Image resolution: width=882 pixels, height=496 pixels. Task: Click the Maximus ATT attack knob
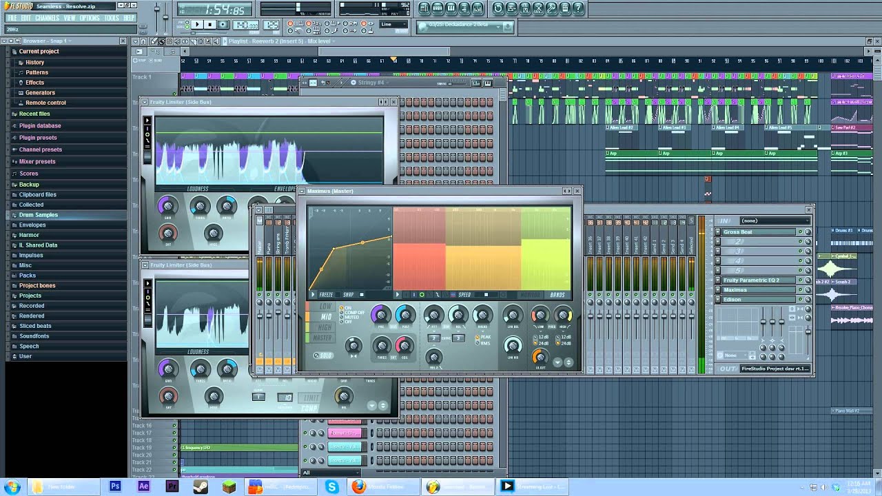tap(434, 315)
